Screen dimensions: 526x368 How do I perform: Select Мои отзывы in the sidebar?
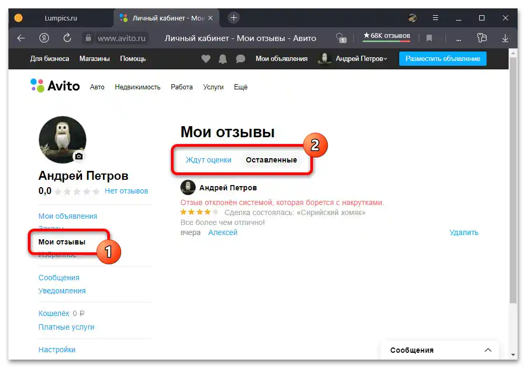[62, 242]
